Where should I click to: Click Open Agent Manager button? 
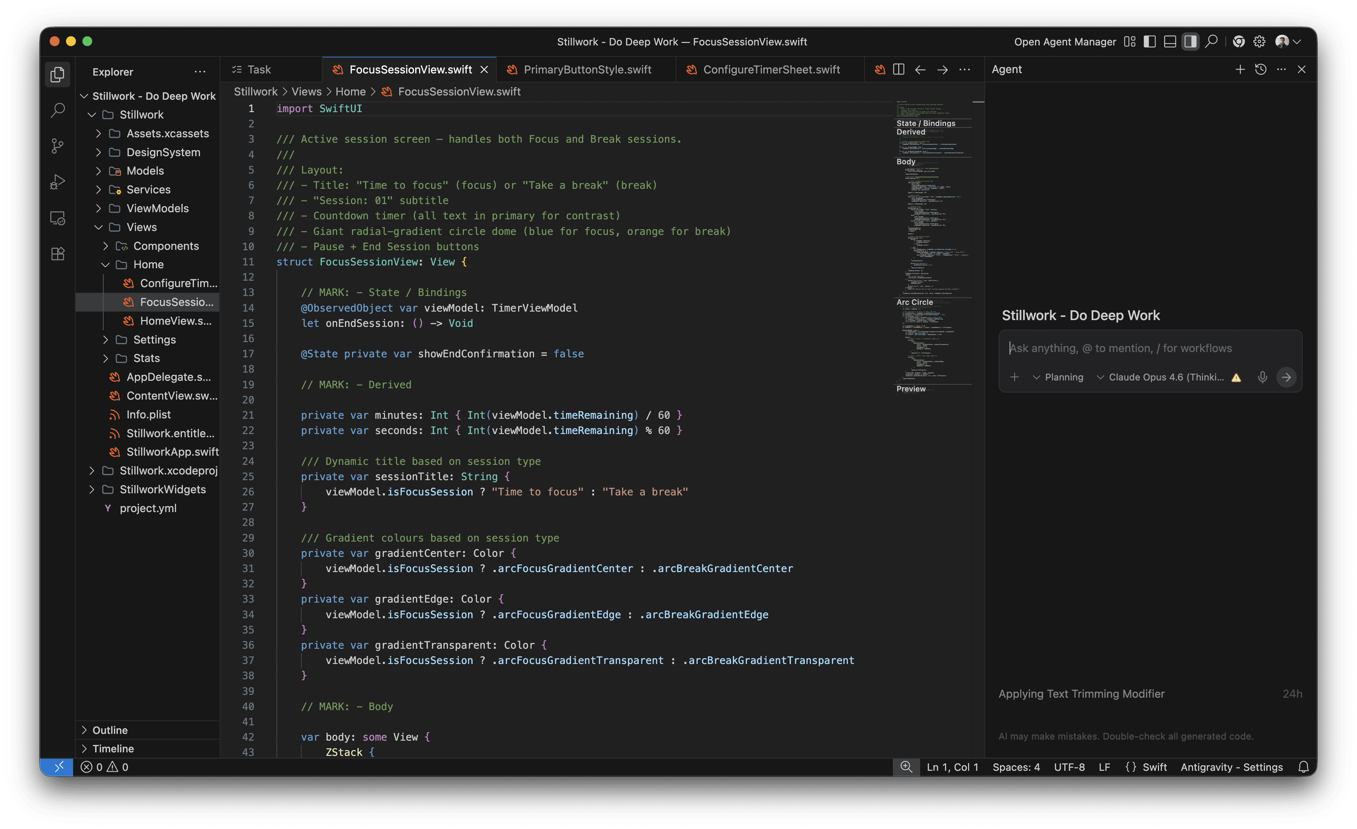coord(1065,42)
